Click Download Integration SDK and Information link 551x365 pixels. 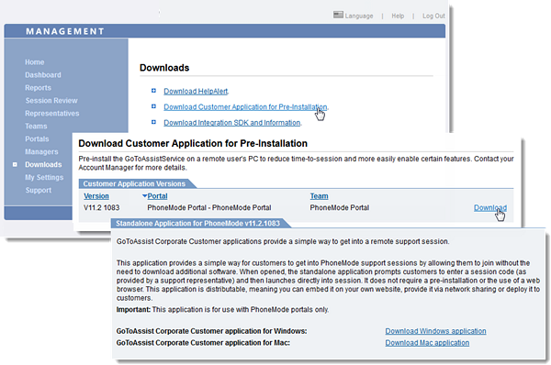pos(232,123)
